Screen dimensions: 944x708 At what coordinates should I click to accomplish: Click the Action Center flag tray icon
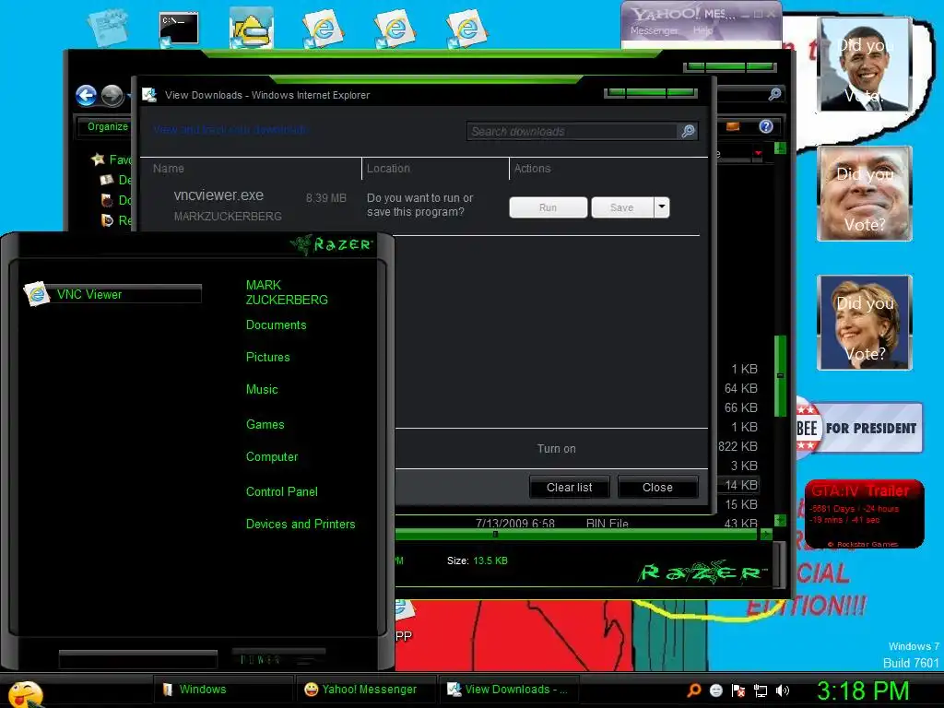738,690
